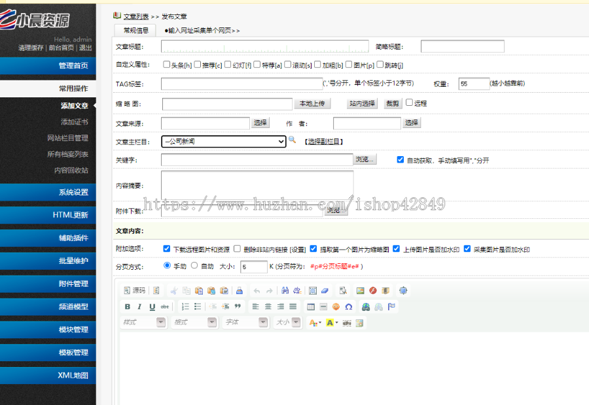Click the center align icon

[x=268, y=307]
